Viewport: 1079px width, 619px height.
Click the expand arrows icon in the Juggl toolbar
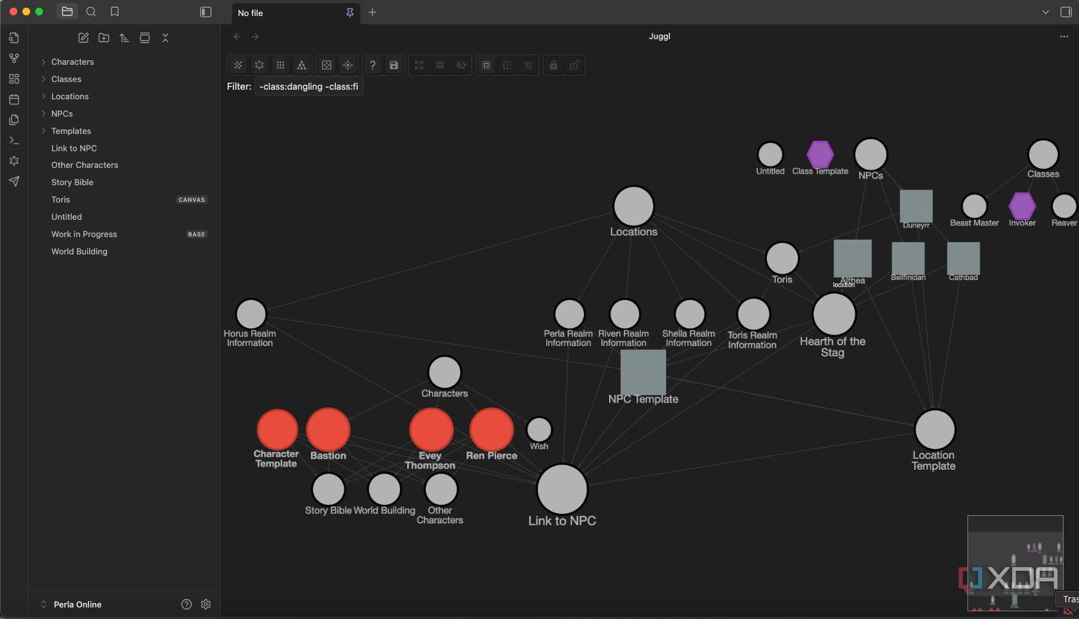tap(419, 65)
